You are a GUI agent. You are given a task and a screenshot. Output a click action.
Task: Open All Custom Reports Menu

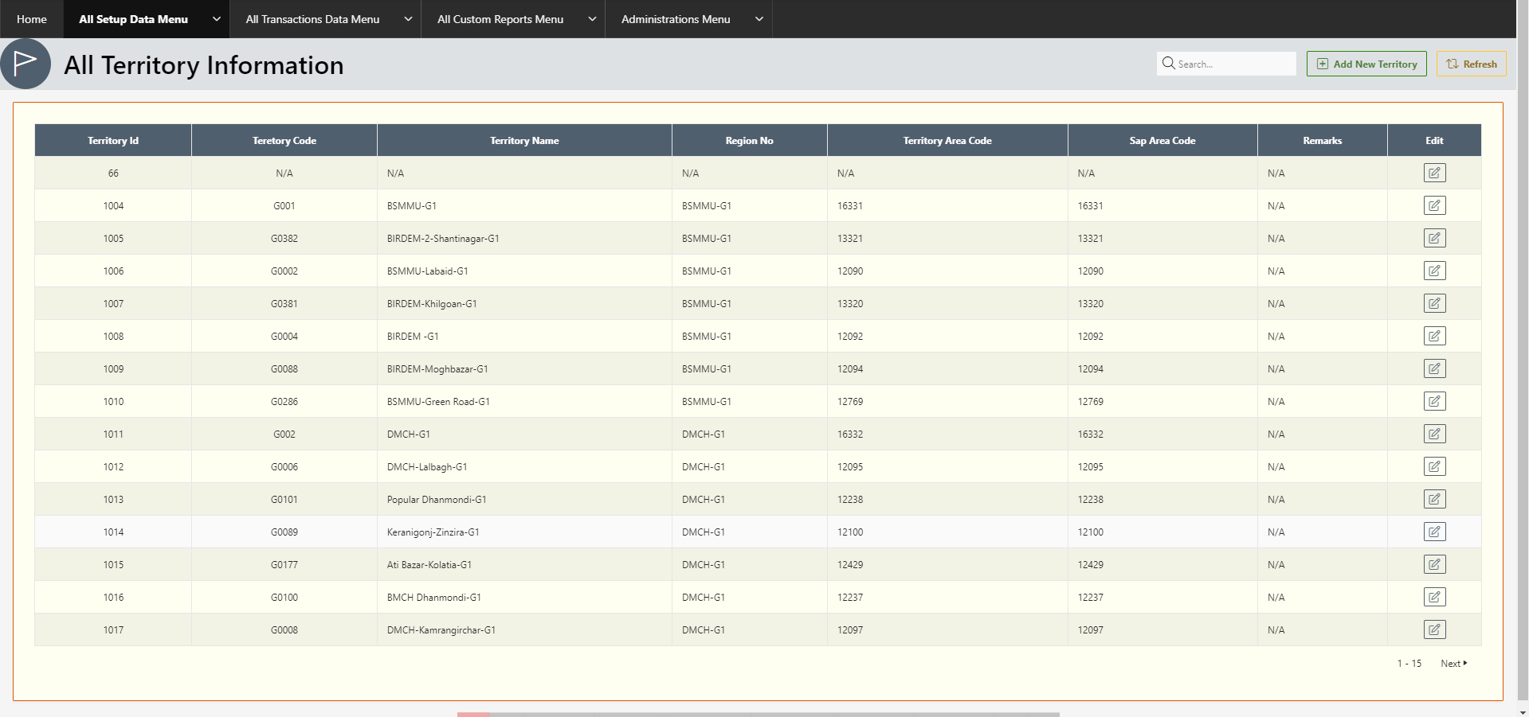(x=500, y=19)
